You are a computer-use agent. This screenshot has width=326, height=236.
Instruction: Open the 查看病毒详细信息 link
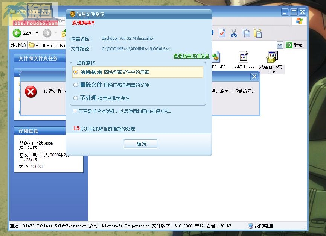[x=191, y=56]
